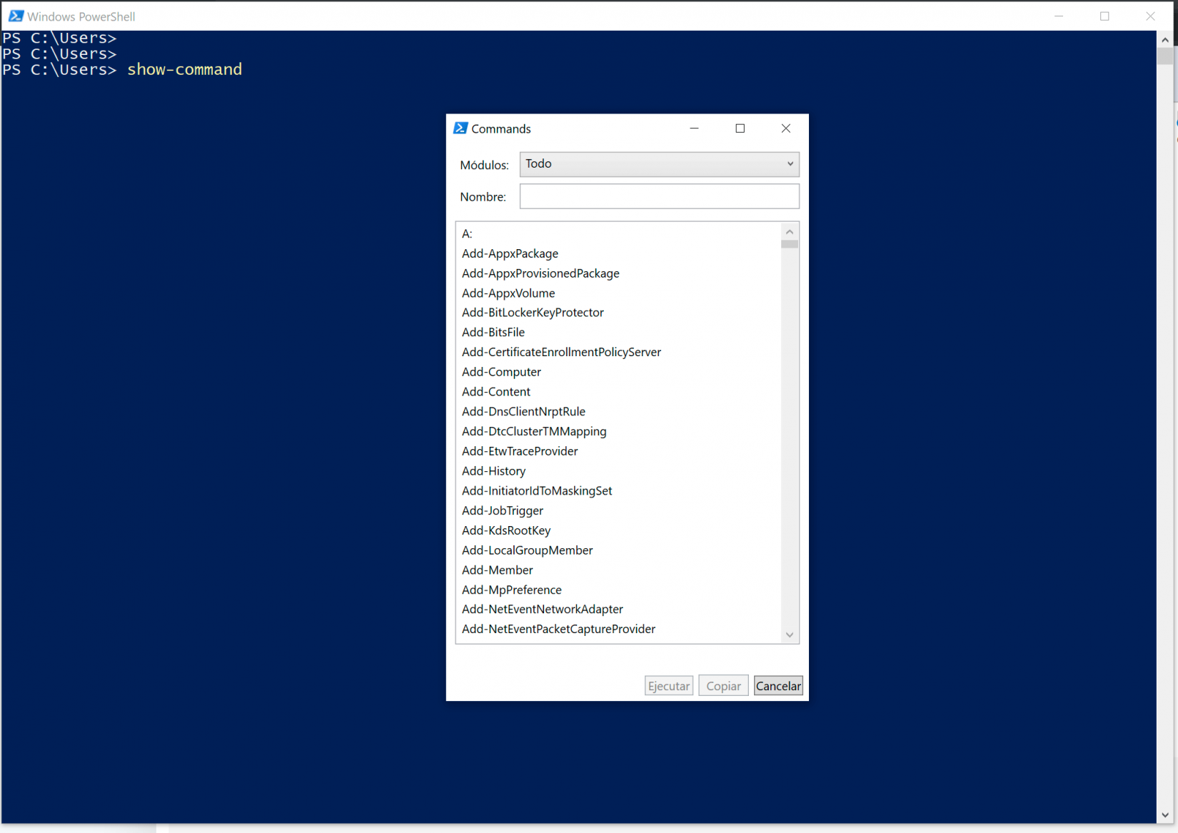Click PowerShell console scroll-down arrow
This screenshot has height=833, width=1178.
[1165, 815]
